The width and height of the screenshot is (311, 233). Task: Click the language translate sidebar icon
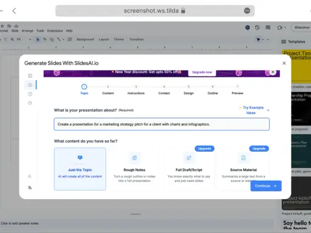coord(30,187)
